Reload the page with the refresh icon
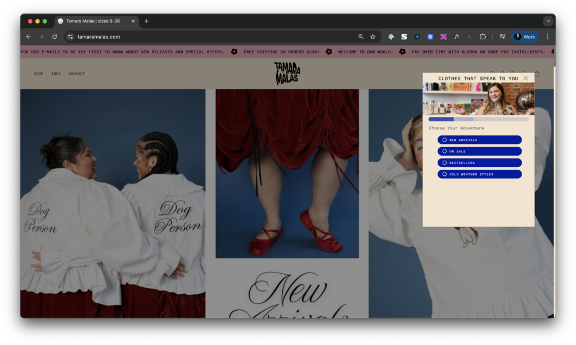576x345 pixels. tap(55, 37)
